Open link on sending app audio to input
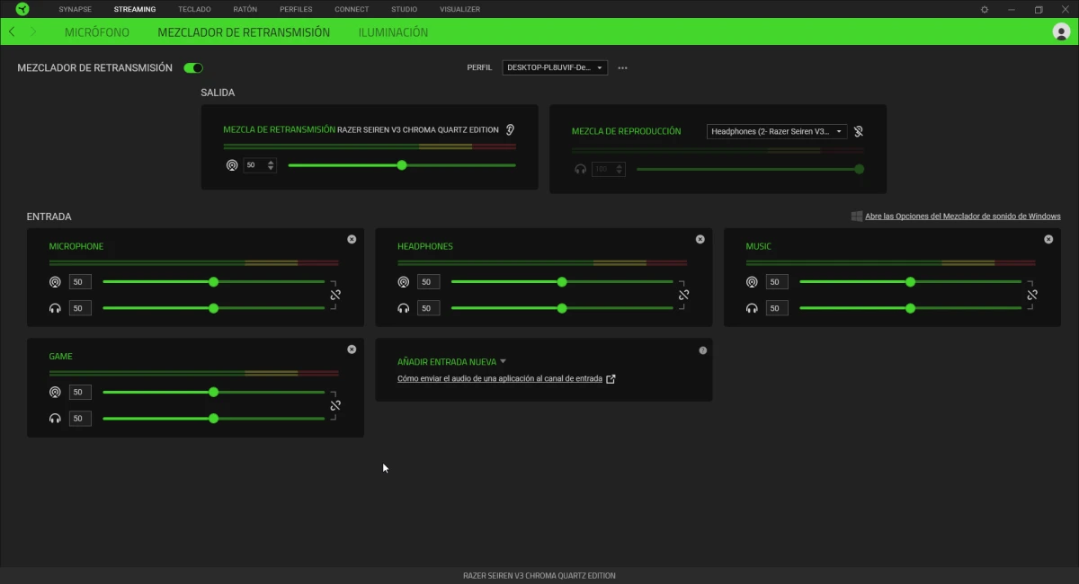 click(x=500, y=379)
